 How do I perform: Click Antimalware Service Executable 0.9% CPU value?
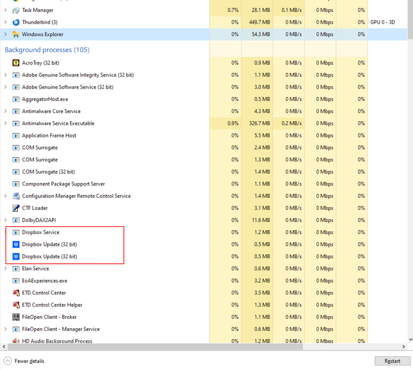(233, 123)
